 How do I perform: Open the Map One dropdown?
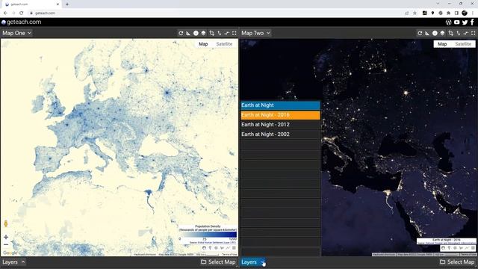tap(16, 33)
